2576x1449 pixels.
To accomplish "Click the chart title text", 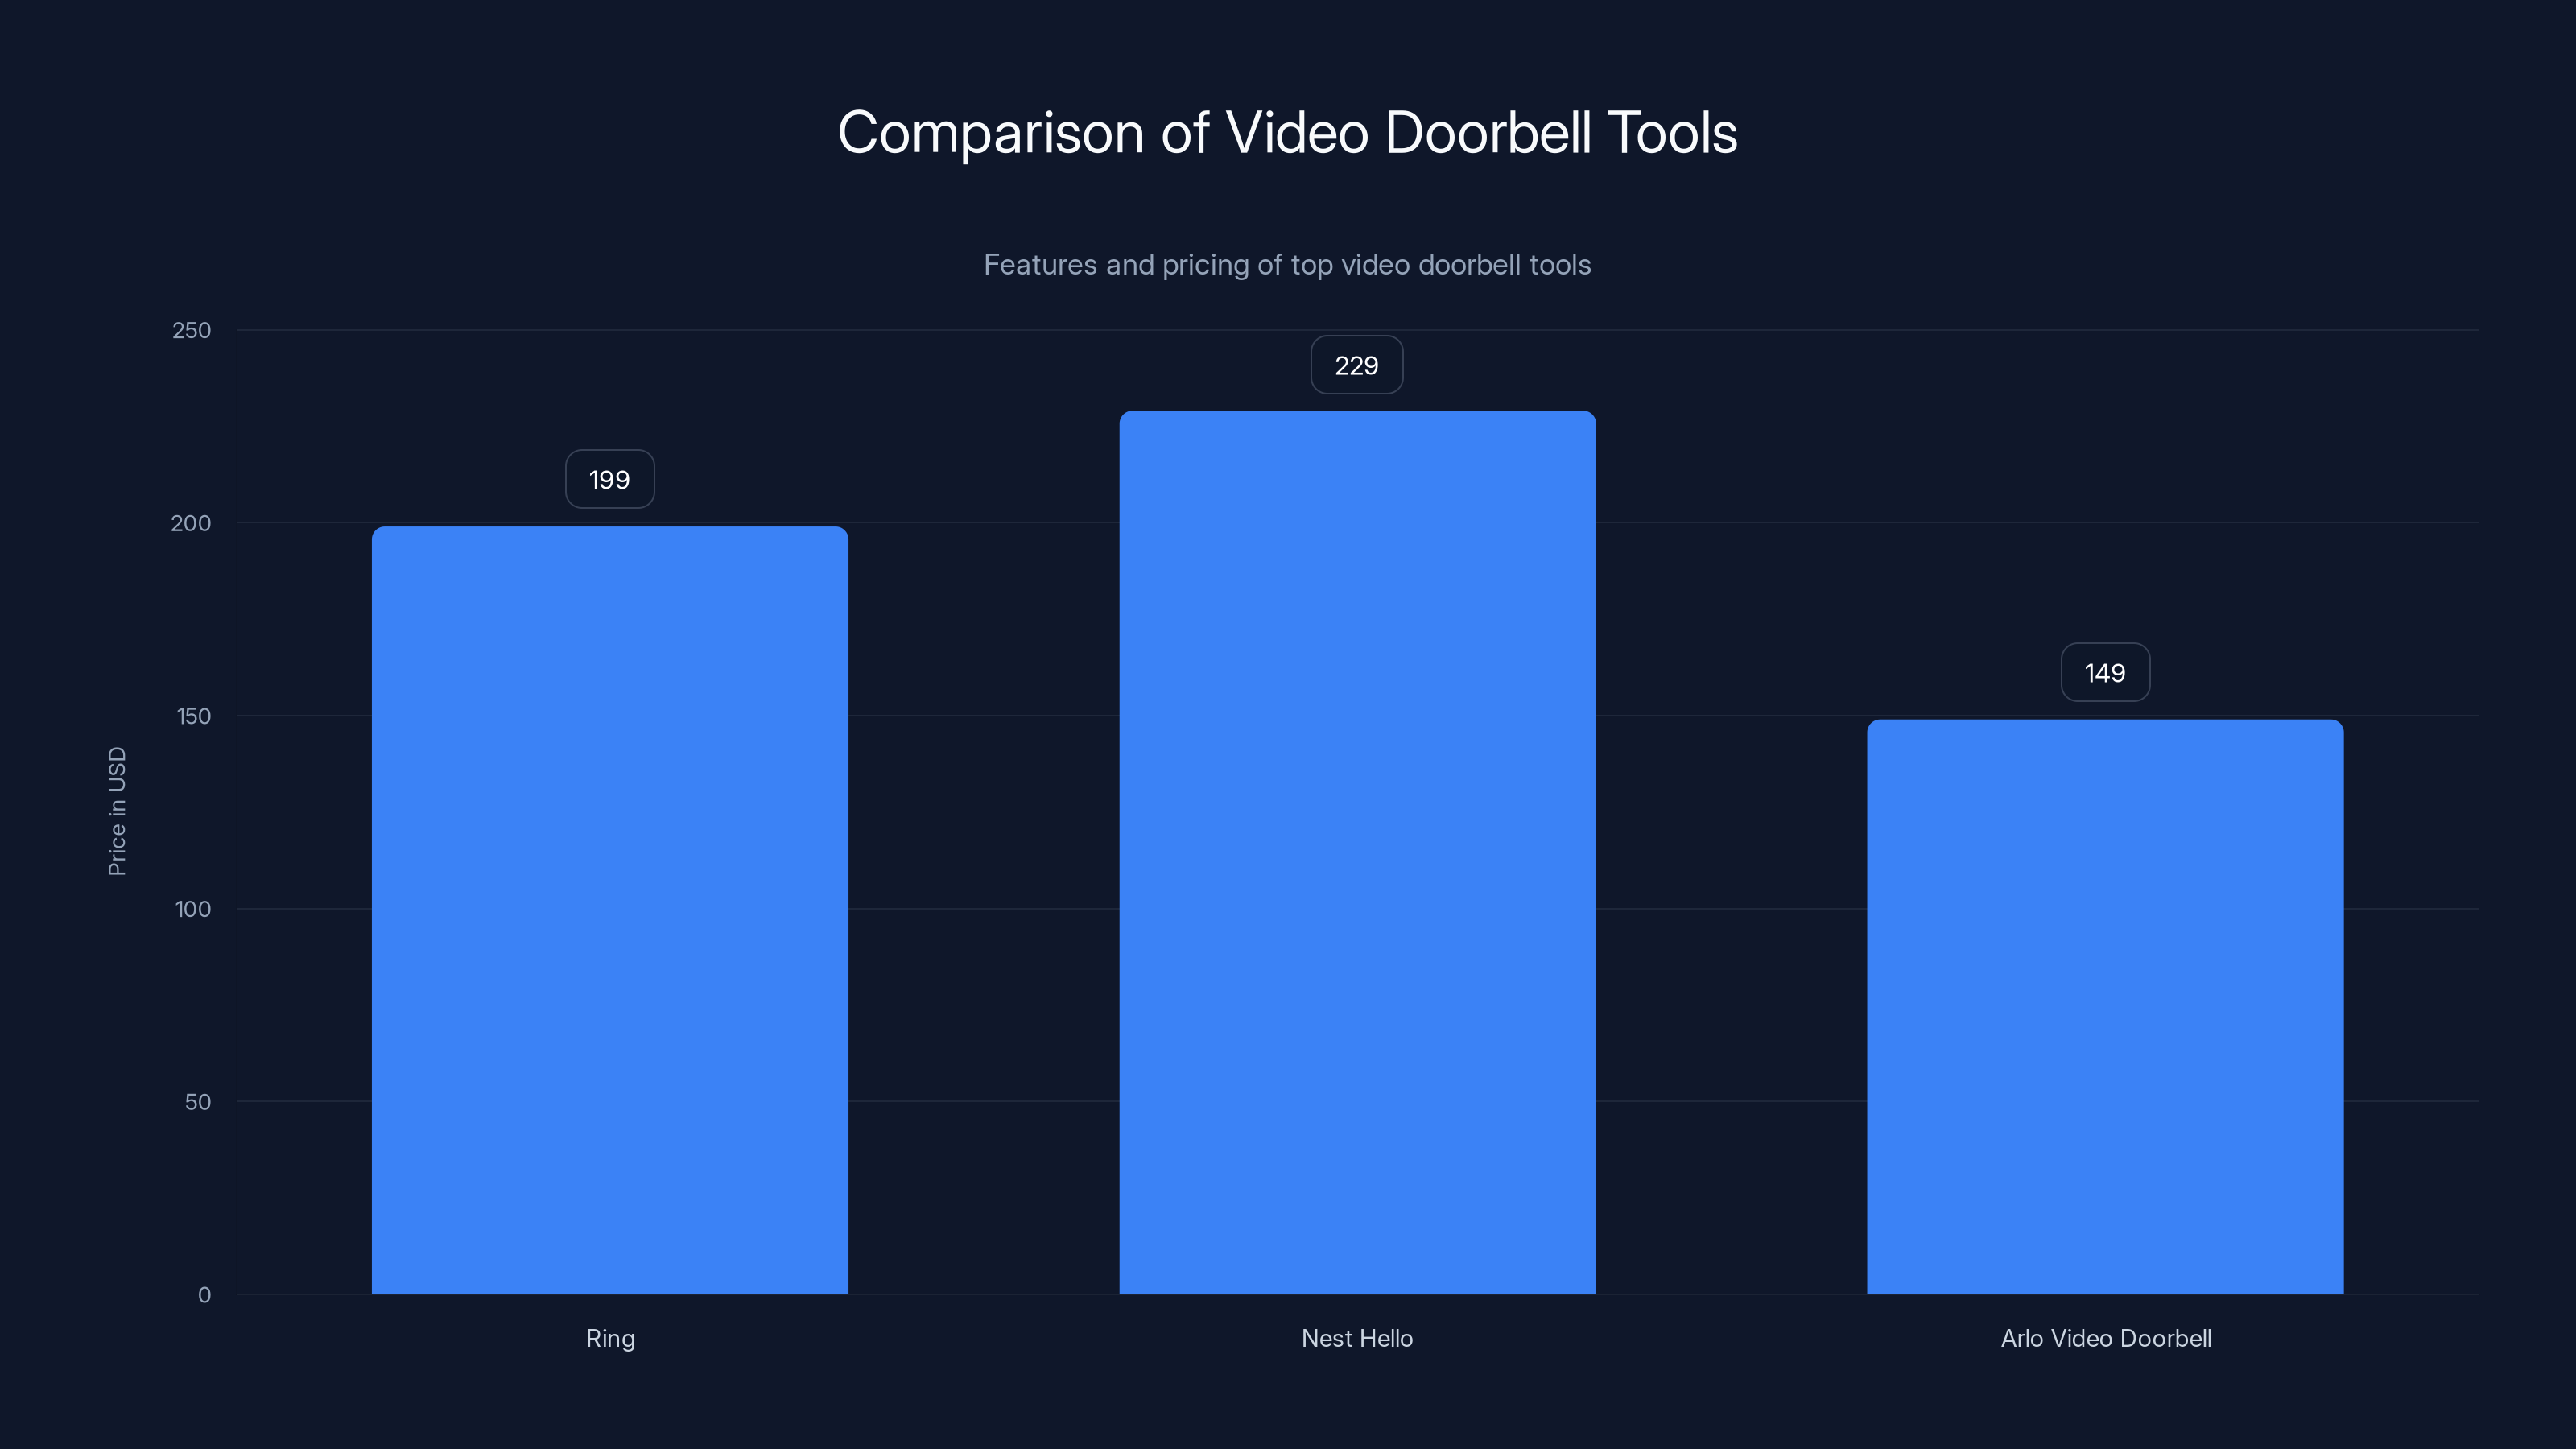I will click(1288, 132).
